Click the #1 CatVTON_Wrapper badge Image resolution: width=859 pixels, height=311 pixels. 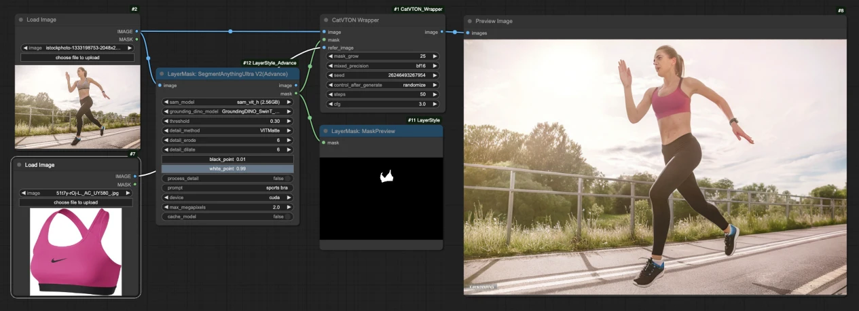pyautogui.click(x=418, y=10)
